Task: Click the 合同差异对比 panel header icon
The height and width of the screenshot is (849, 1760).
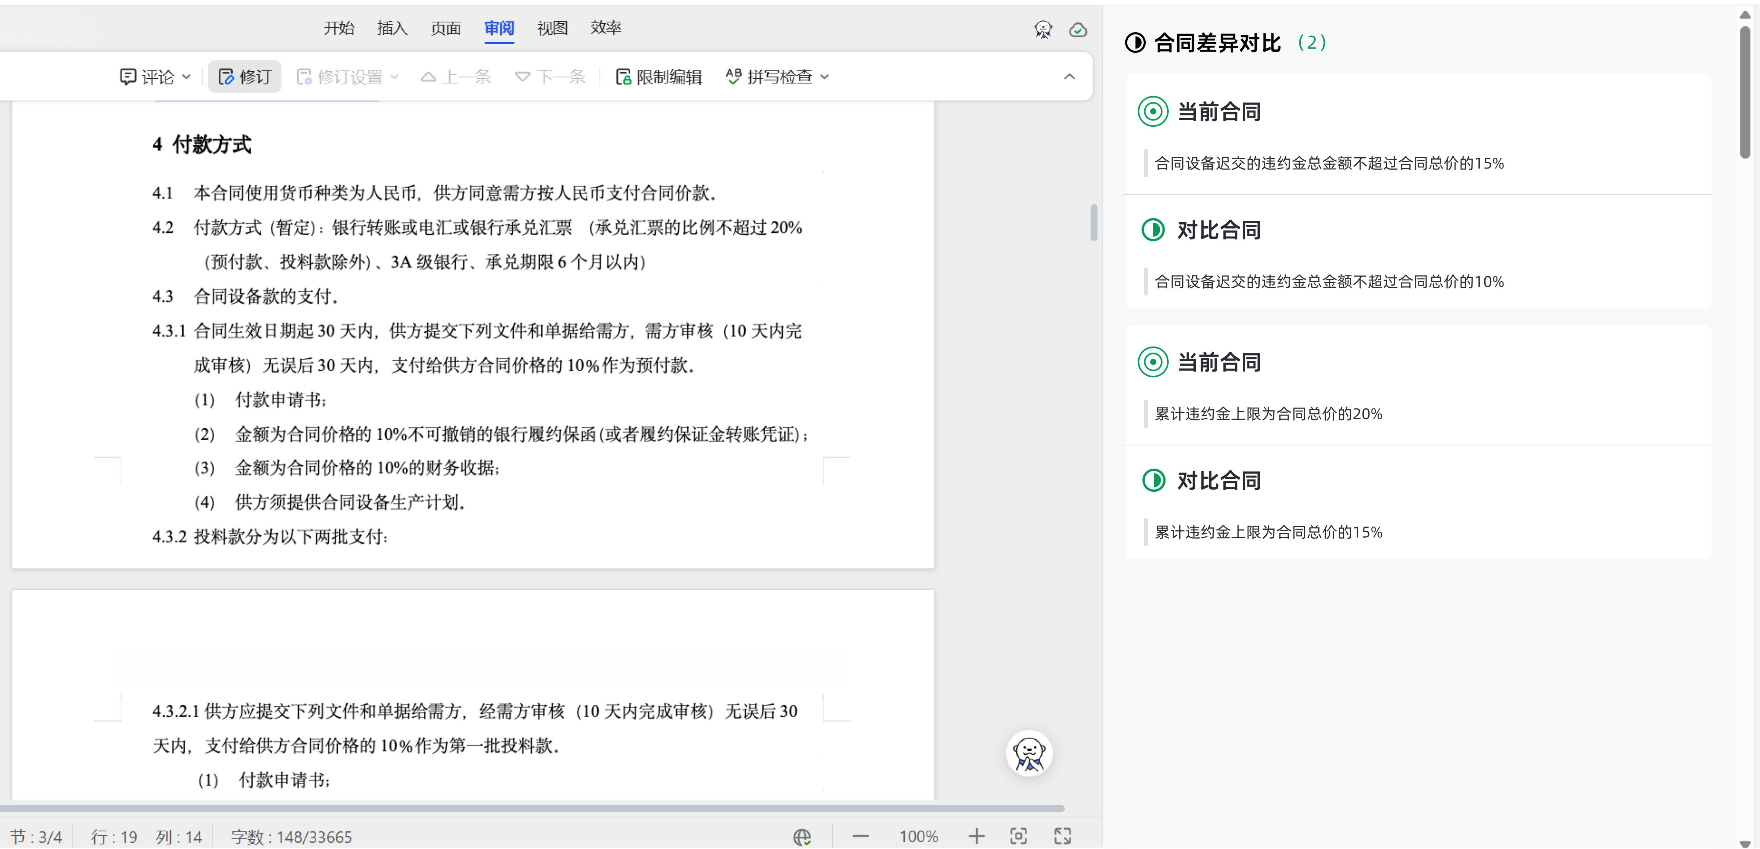Action: (x=1135, y=43)
